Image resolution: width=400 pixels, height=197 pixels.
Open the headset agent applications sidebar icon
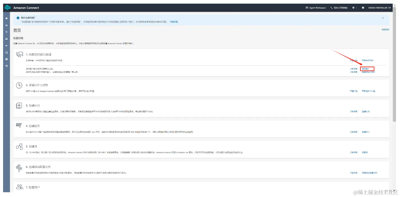pyautogui.click(x=6, y=52)
